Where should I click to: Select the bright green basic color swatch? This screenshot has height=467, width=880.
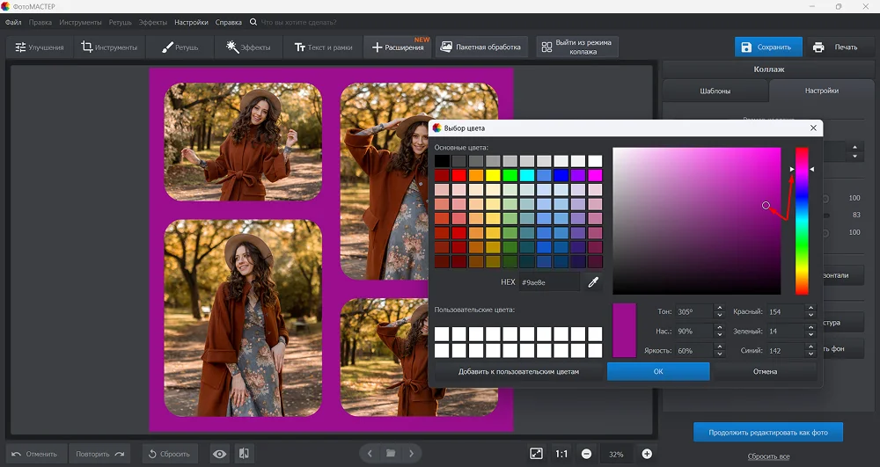(x=510, y=176)
